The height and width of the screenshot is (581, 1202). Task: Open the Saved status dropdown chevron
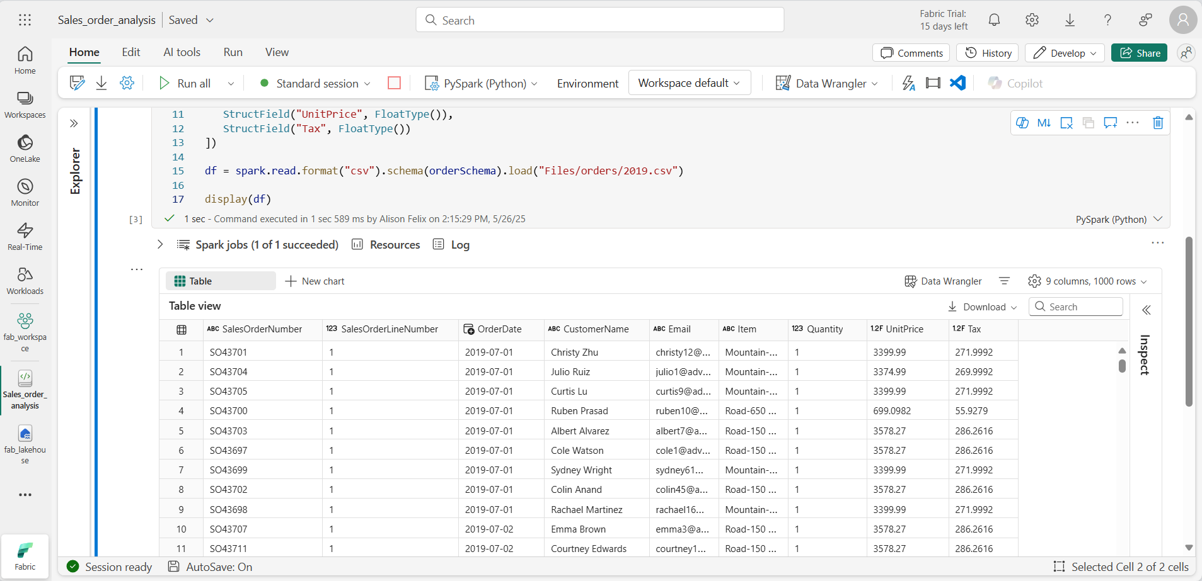[210, 20]
